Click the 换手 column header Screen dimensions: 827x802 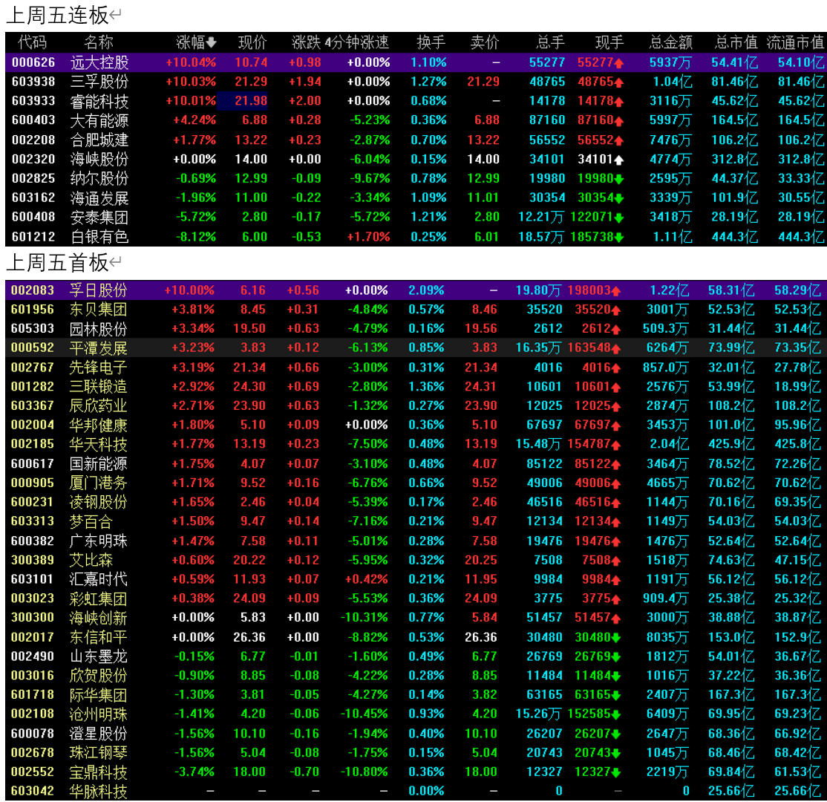tap(431, 42)
